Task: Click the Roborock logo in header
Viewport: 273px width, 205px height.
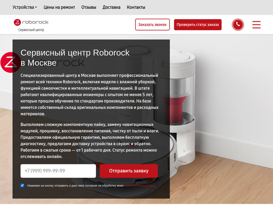Action: pos(31,22)
